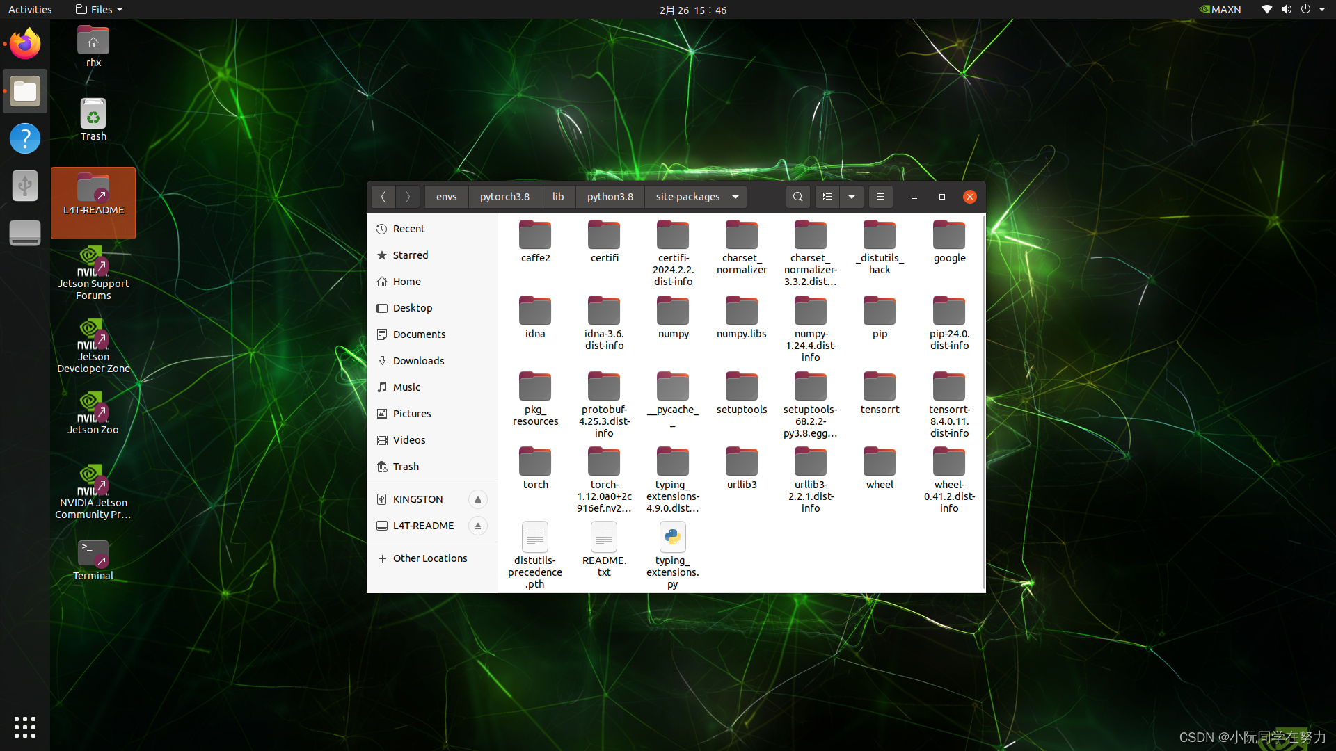The image size is (1336, 751).
Task: Select the caffe2 folder
Action: pyautogui.click(x=535, y=241)
